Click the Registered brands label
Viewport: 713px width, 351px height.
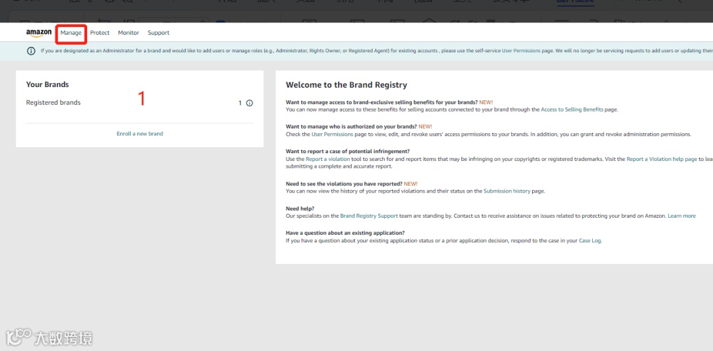53,103
